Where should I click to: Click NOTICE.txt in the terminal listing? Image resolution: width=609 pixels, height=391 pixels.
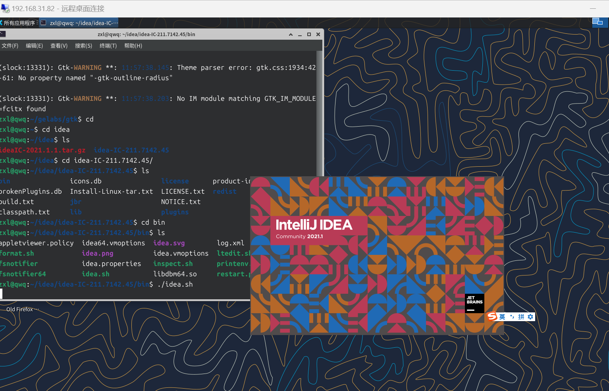click(x=181, y=202)
